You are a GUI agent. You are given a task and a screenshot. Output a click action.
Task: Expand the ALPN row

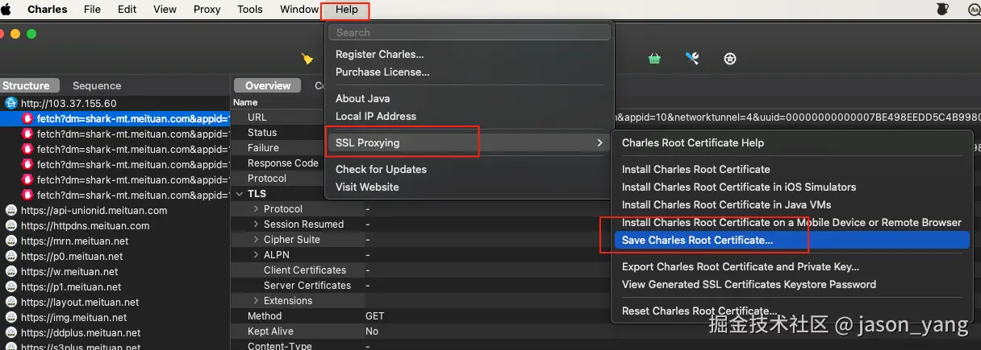click(257, 255)
